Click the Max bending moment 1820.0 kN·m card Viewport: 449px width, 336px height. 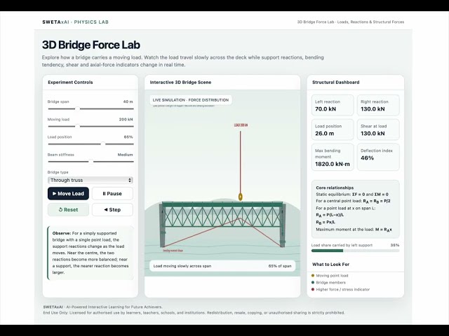[x=333, y=157]
